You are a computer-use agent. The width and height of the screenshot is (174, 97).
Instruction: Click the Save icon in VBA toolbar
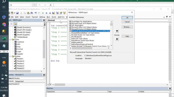pyautogui.click(x=17, y=13)
